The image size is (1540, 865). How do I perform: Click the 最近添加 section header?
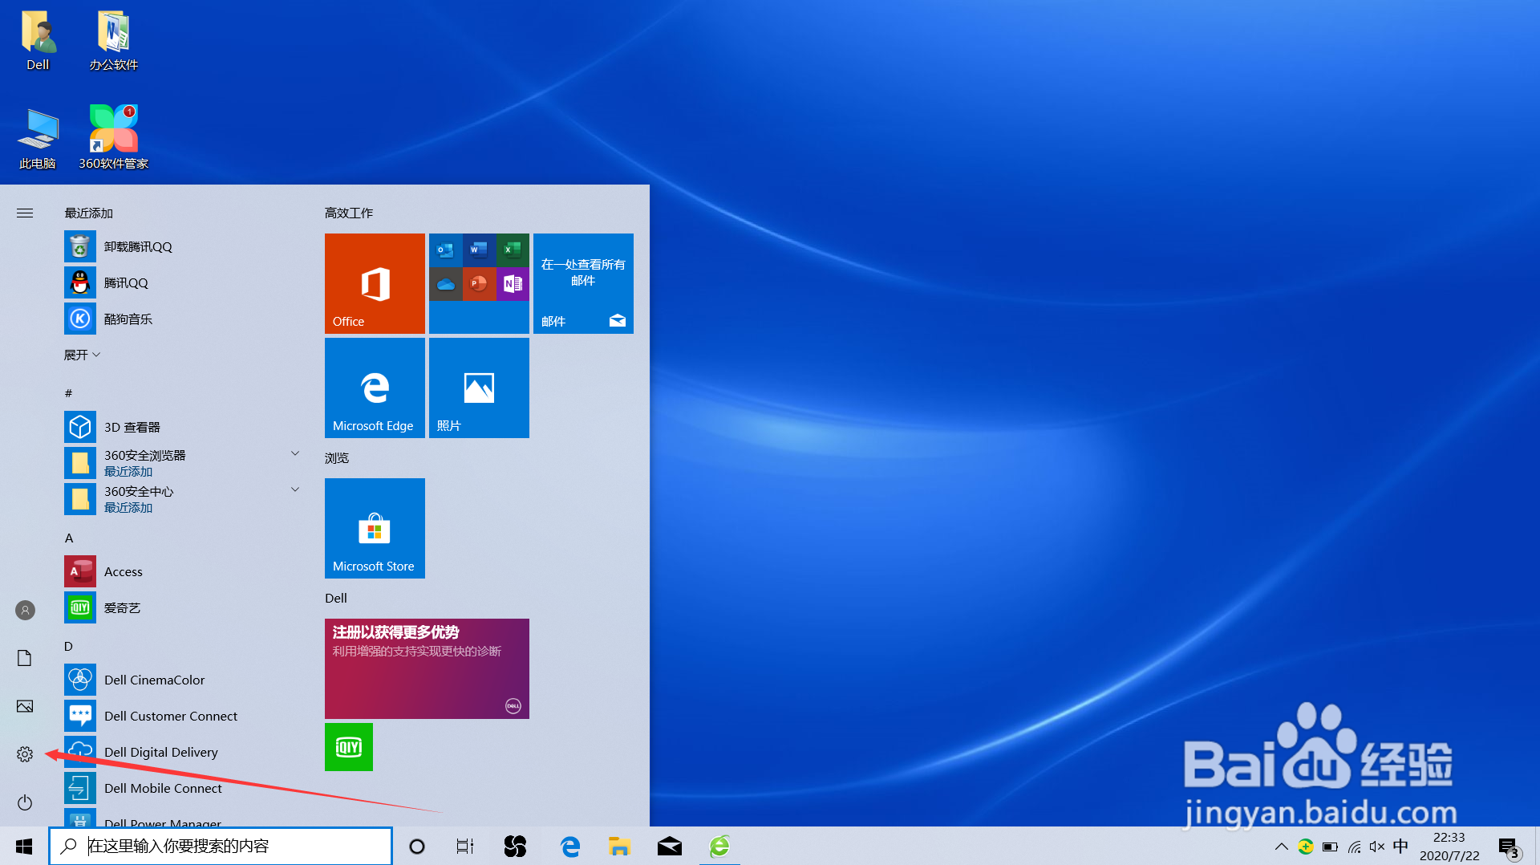click(88, 213)
